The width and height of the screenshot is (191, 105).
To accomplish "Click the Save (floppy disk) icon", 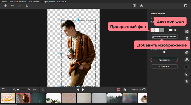I will pos(186,5).
